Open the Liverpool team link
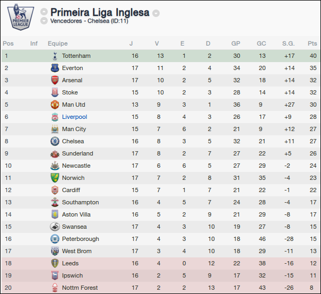This screenshot has width=321, height=294. click(74, 117)
